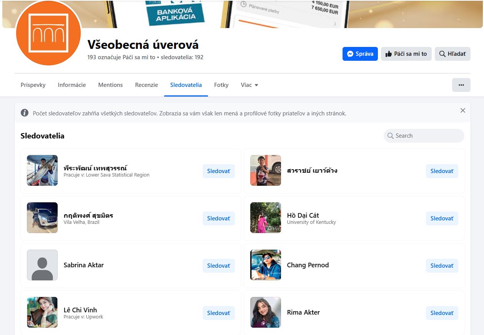Click the thumbs-up Páči sa mi to button

tap(406, 54)
